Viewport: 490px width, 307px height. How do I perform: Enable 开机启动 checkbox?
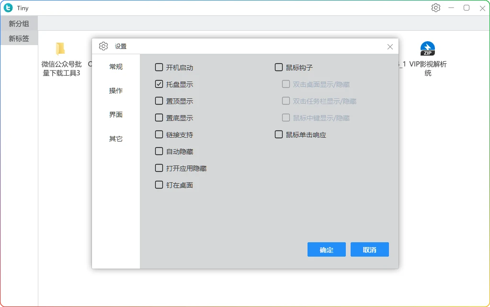click(x=159, y=68)
